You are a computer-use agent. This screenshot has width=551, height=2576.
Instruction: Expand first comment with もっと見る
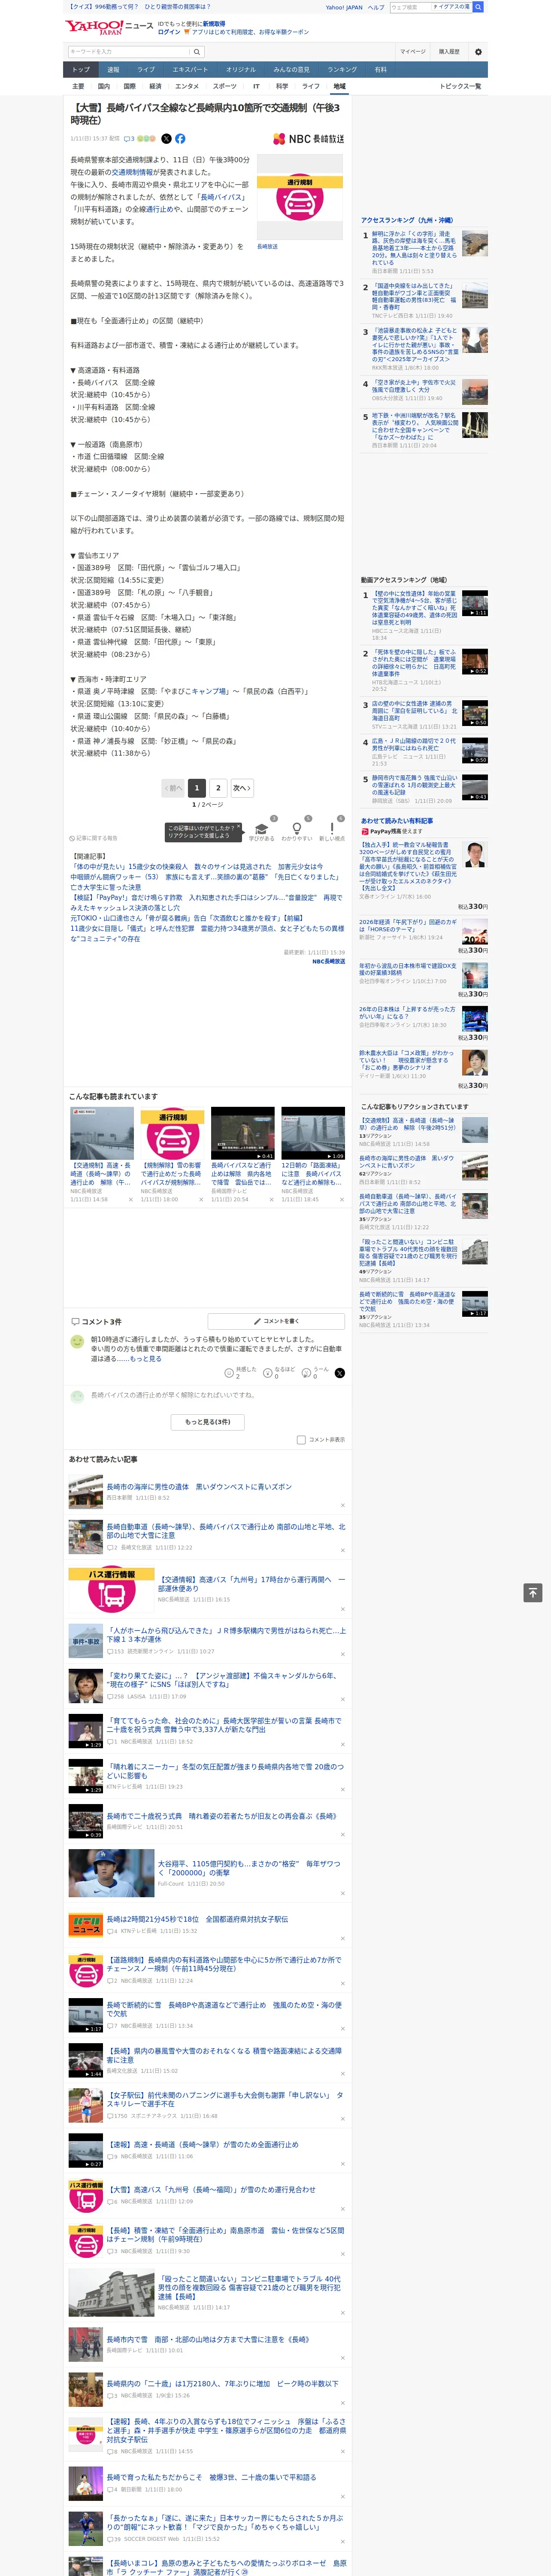coord(146,1358)
